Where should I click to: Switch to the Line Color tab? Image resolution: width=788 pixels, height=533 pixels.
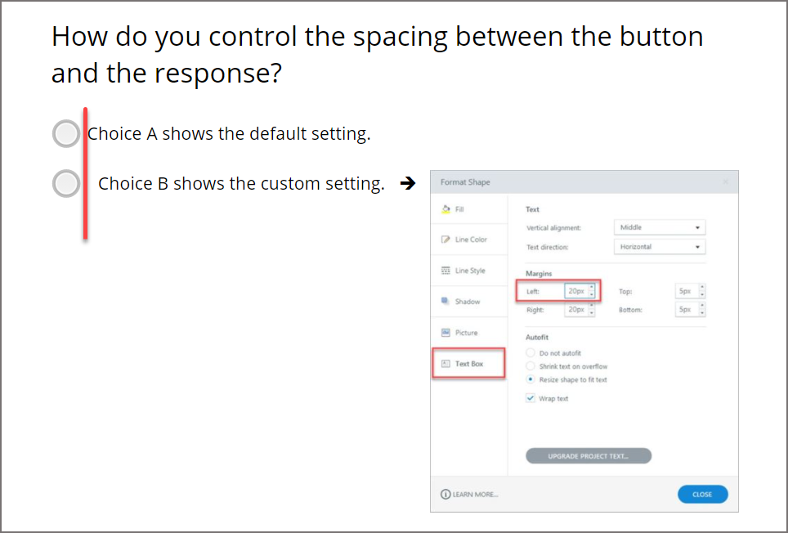(468, 240)
